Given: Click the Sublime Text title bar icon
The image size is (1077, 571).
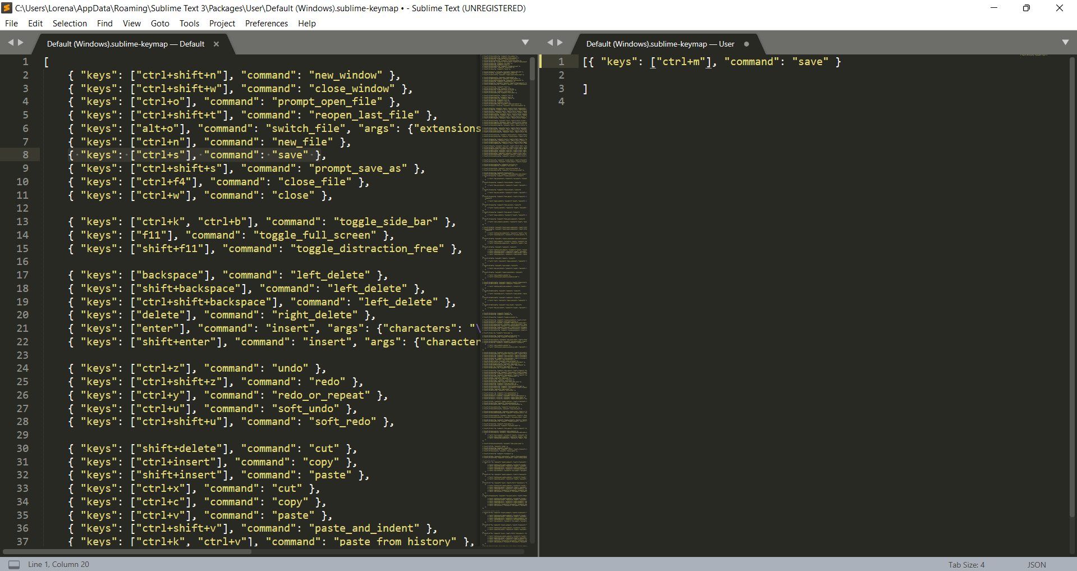Looking at the screenshot, I should [x=7, y=8].
